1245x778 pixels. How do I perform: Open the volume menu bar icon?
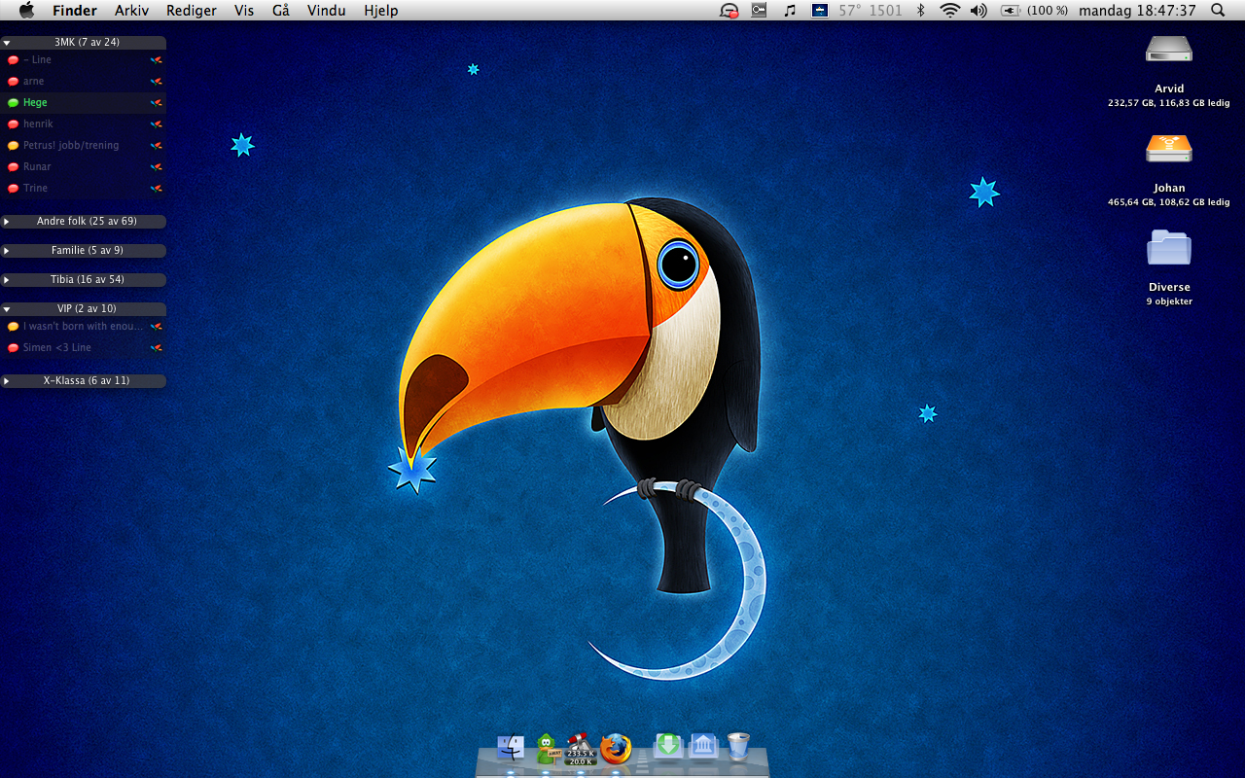click(x=978, y=11)
